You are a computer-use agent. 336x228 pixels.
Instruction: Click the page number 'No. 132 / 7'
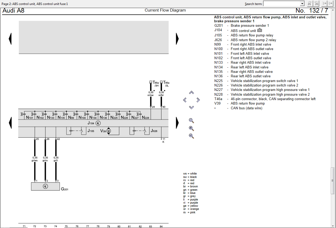pyautogui.click(x=312, y=11)
